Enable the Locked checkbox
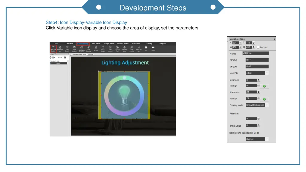 [258, 47]
